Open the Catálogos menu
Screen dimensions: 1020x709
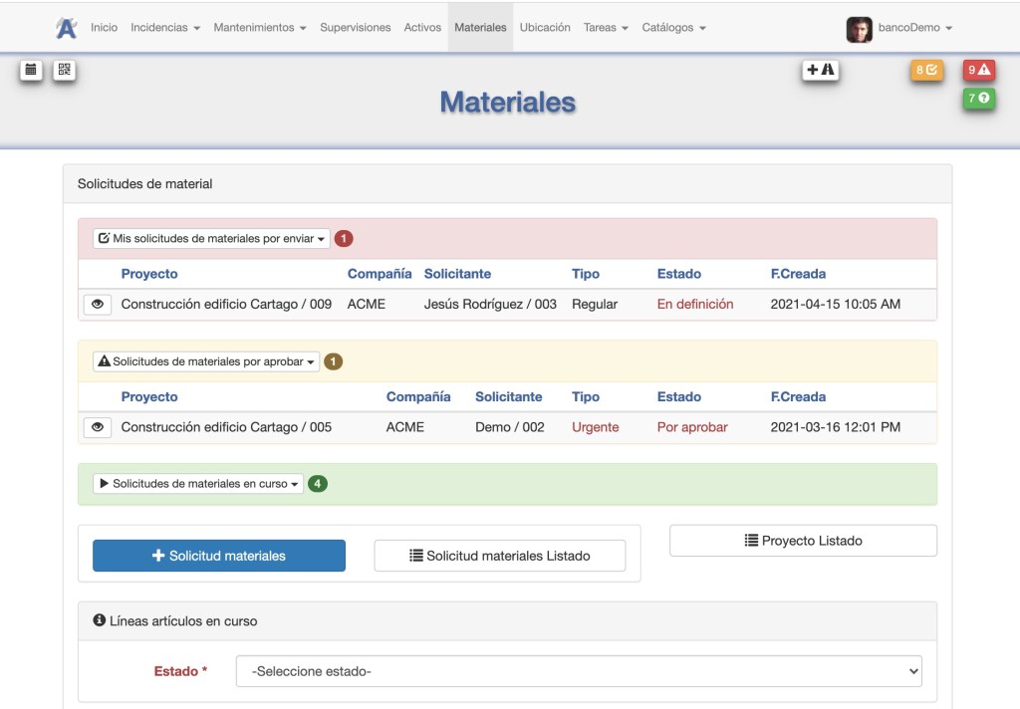[673, 28]
